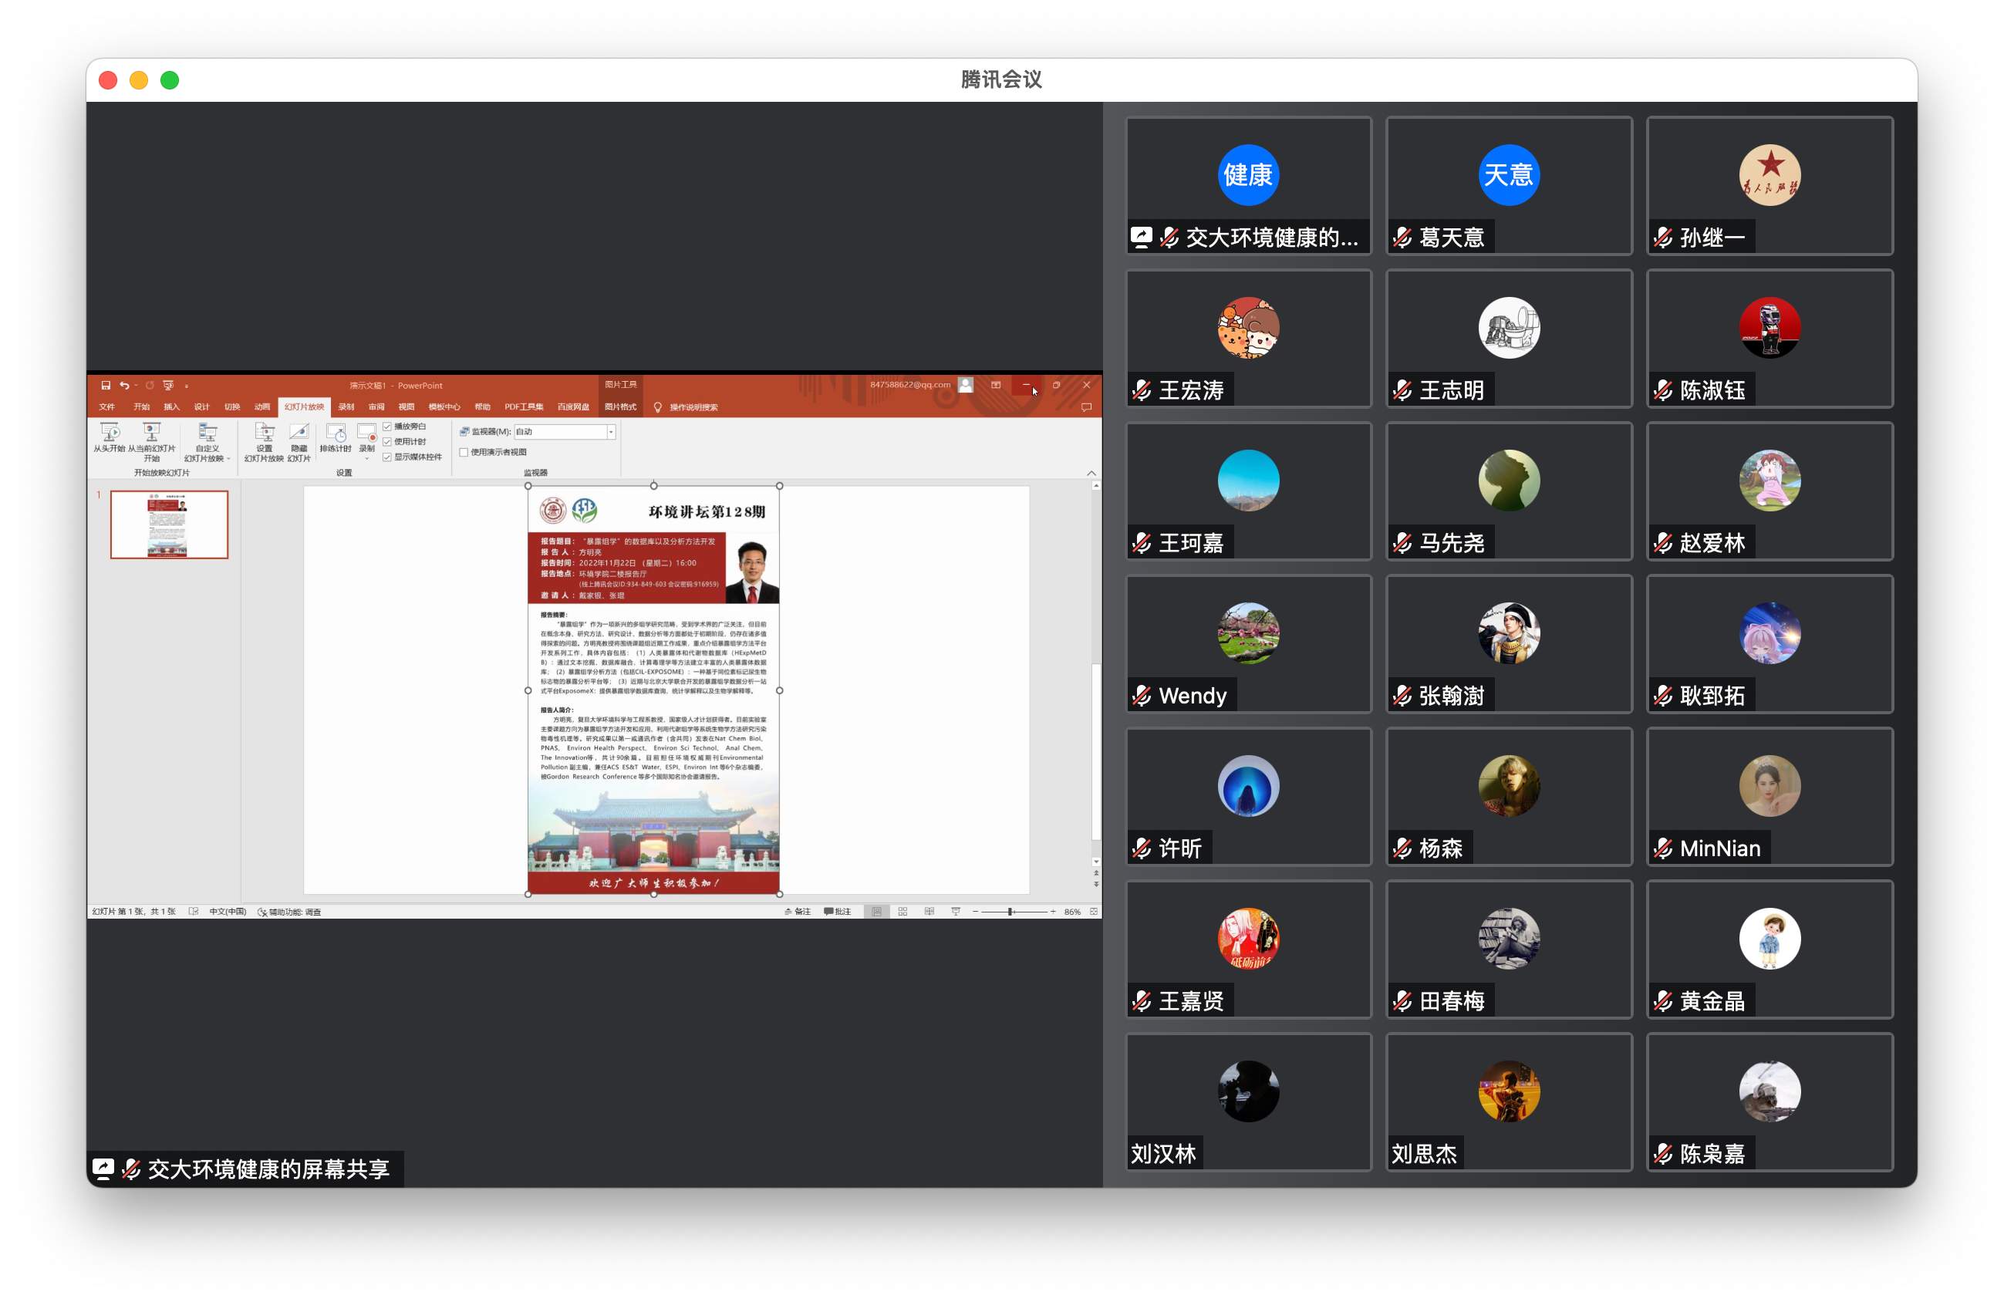Image resolution: width=2004 pixels, height=1302 pixels.
Task: Enable 使用演示者视图 checkbox
Action: point(464,452)
